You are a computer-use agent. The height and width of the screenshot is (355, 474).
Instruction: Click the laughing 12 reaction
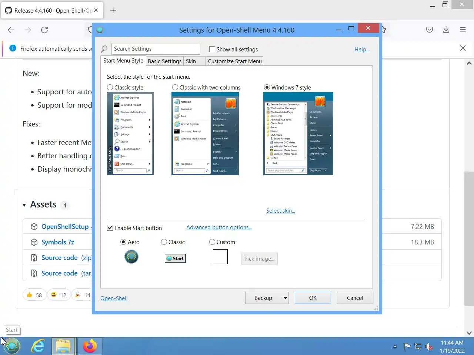point(59,295)
